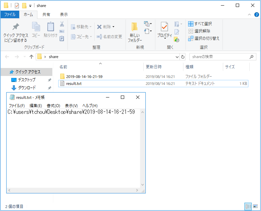Open the Move to dropdown
Image resolution: width=261 pixels, height=211 pixels.
(x=81, y=27)
